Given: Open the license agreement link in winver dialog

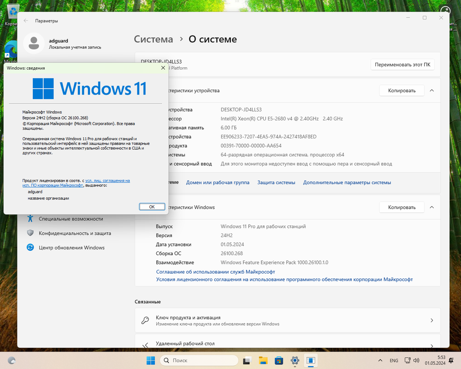Looking at the screenshot, I should 76,183.
